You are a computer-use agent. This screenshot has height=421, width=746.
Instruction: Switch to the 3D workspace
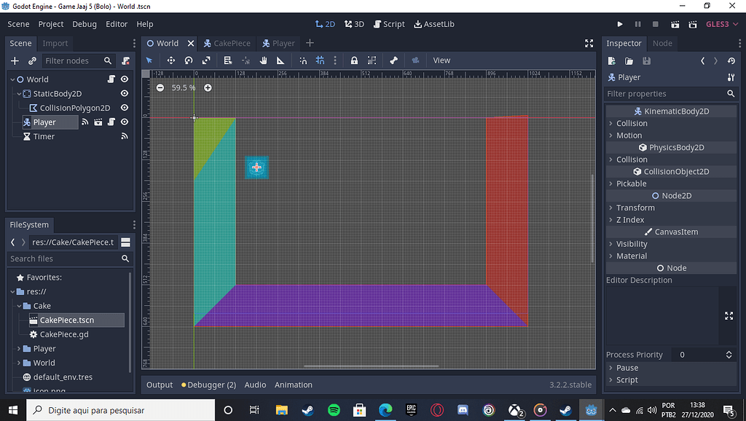click(x=355, y=24)
